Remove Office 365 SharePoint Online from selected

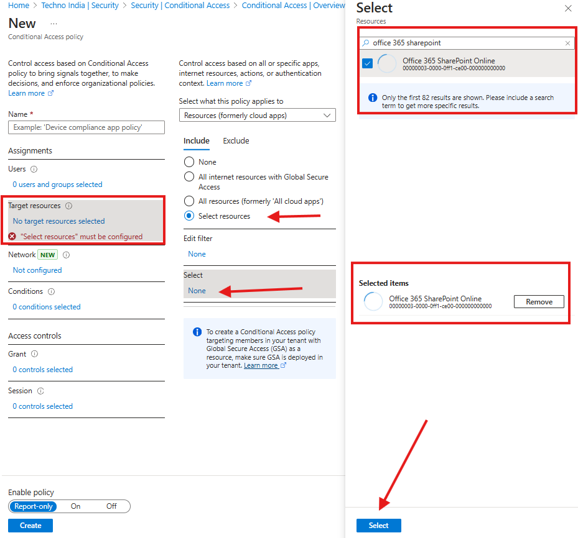pyautogui.click(x=539, y=302)
